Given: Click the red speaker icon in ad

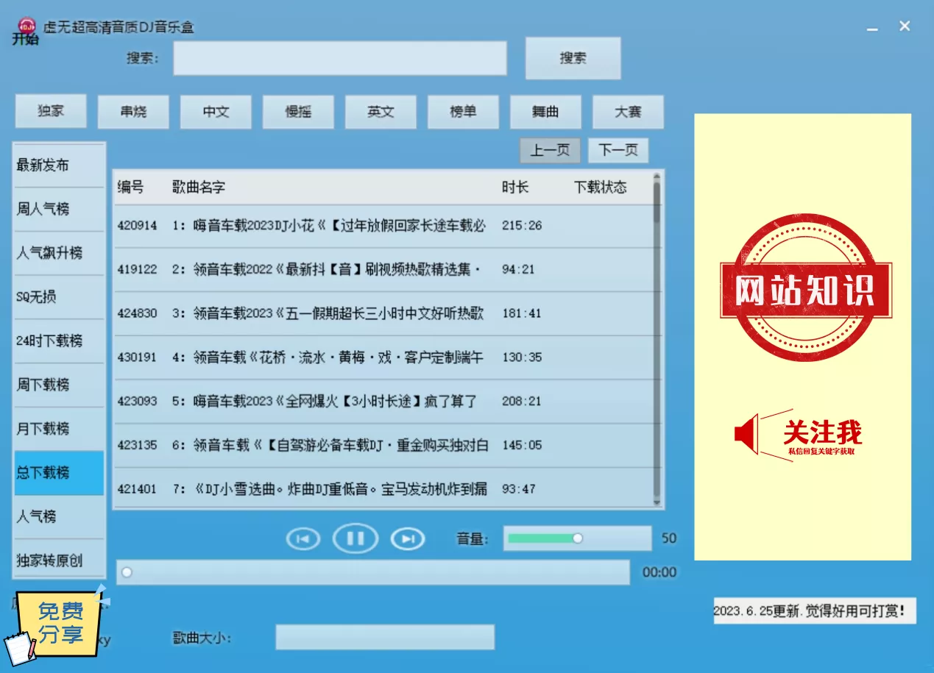Looking at the screenshot, I should tap(746, 434).
